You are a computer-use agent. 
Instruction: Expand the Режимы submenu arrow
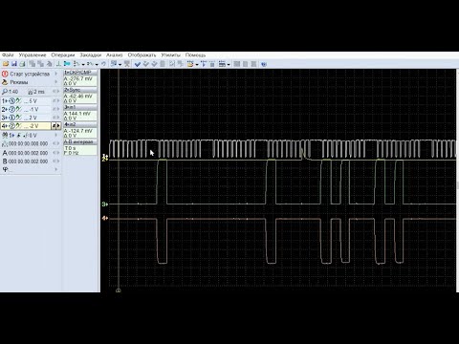tap(56, 82)
